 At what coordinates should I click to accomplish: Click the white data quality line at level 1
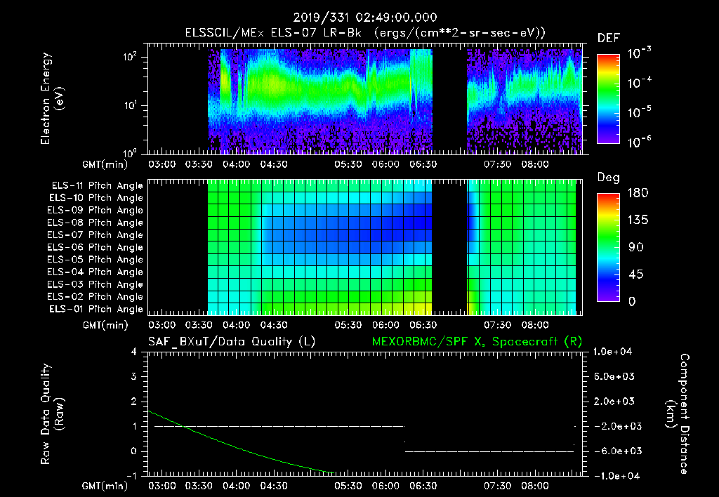(279, 426)
